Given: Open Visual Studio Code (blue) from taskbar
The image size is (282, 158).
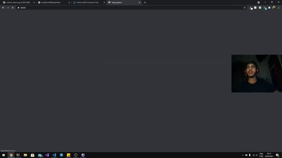Looking at the screenshot, I should click(54, 155).
